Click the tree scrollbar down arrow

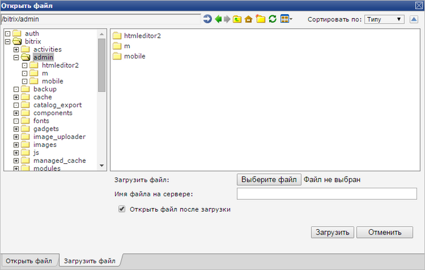tap(102, 166)
